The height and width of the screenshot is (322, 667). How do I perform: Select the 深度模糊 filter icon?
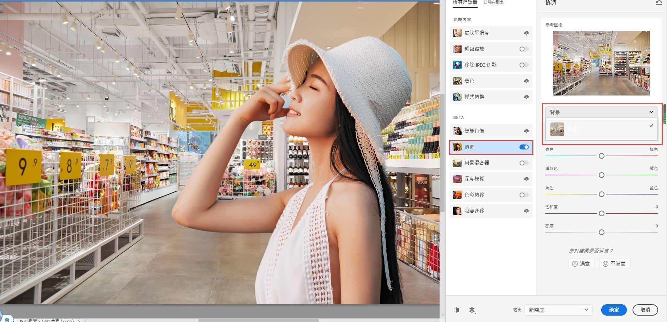point(458,179)
